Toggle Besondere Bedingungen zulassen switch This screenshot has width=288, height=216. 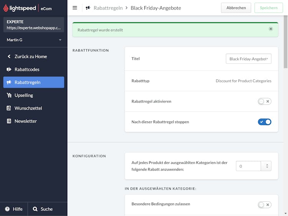click(265, 205)
